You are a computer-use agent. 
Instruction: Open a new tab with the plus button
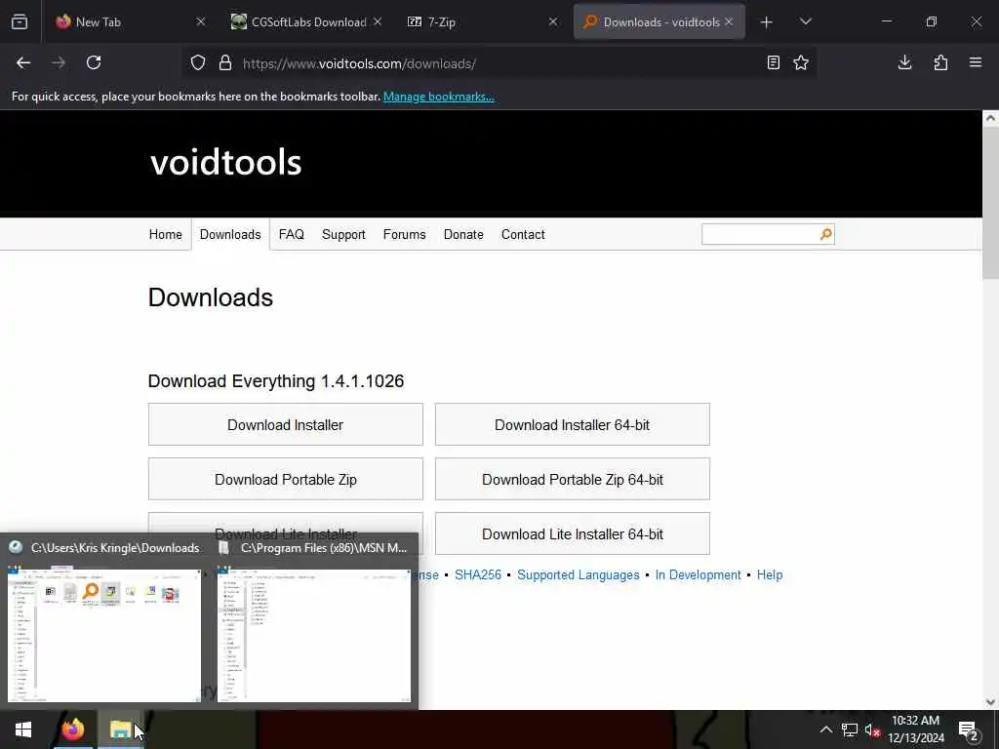pyautogui.click(x=767, y=22)
